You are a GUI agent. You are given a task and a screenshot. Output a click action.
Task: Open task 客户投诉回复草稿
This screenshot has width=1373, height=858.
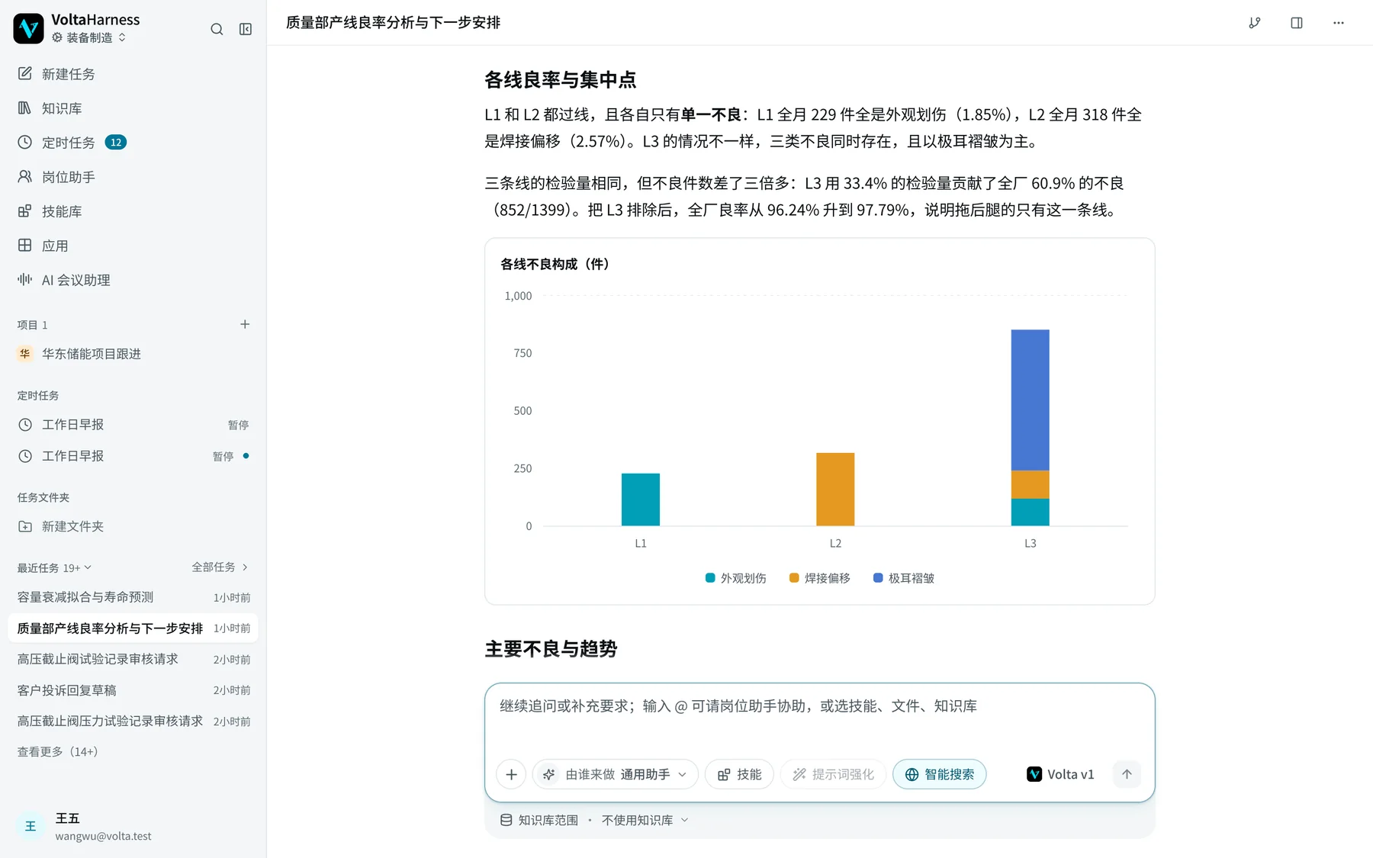133,690
